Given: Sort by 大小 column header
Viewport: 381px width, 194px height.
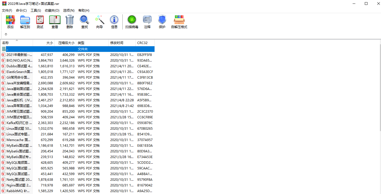Looking at the screenshot, I should click(x=44, y=43).
